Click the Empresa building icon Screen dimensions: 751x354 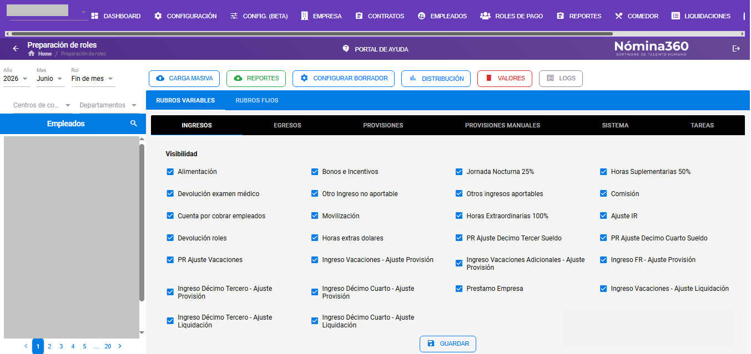coord(304,16)
